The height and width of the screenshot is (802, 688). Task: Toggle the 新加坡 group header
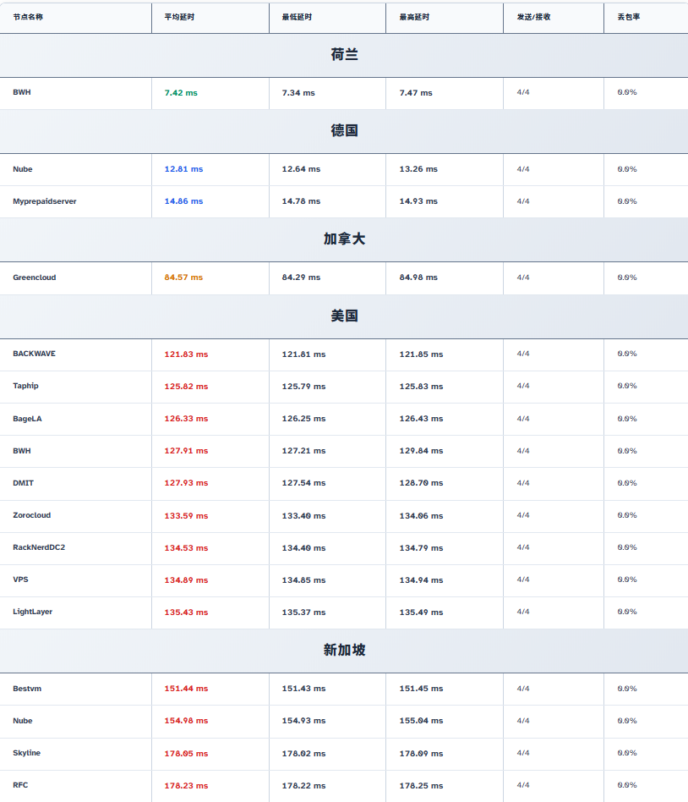344,651
